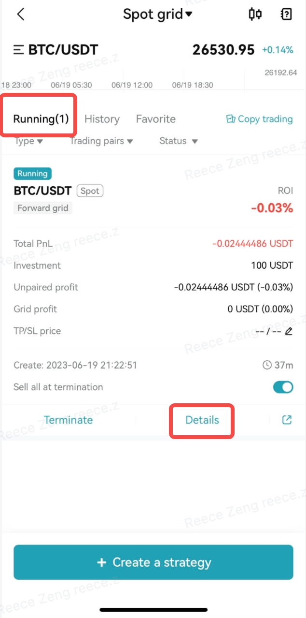Switch to the History tab
Screen dimensions: 306x618
tap(102, 119)
